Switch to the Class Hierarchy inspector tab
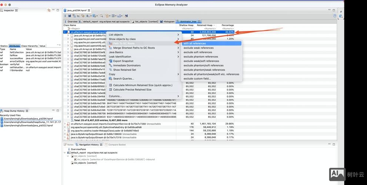This screenshot has width=367, height=185. [x=30, y=46]
